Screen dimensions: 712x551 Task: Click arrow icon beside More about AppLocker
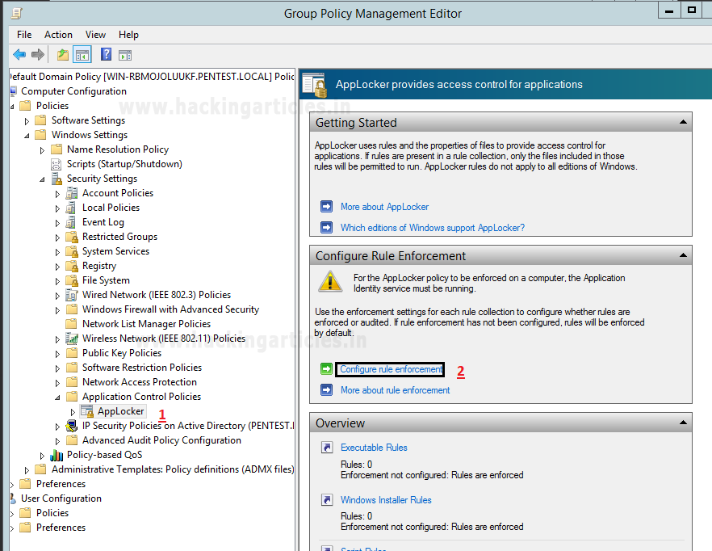[326, 206]
